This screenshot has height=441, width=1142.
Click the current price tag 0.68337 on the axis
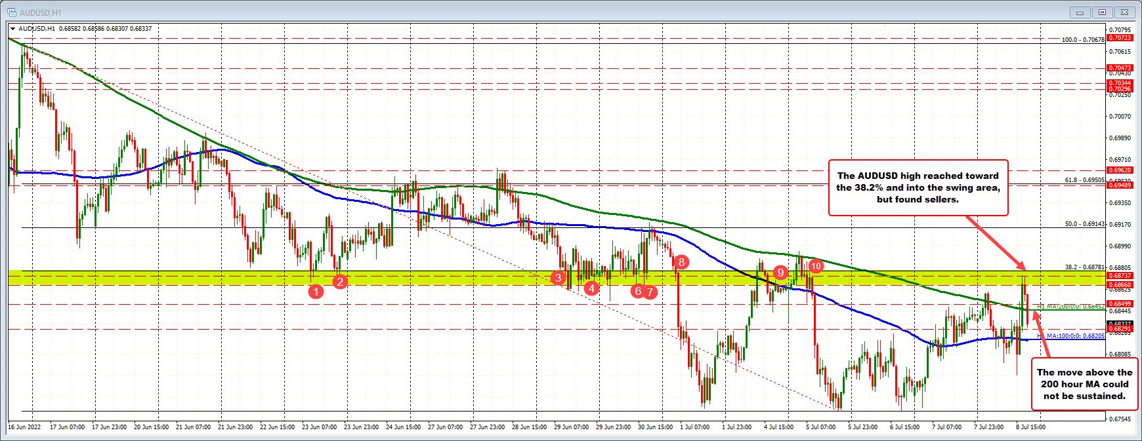[x=1120, y=324]
